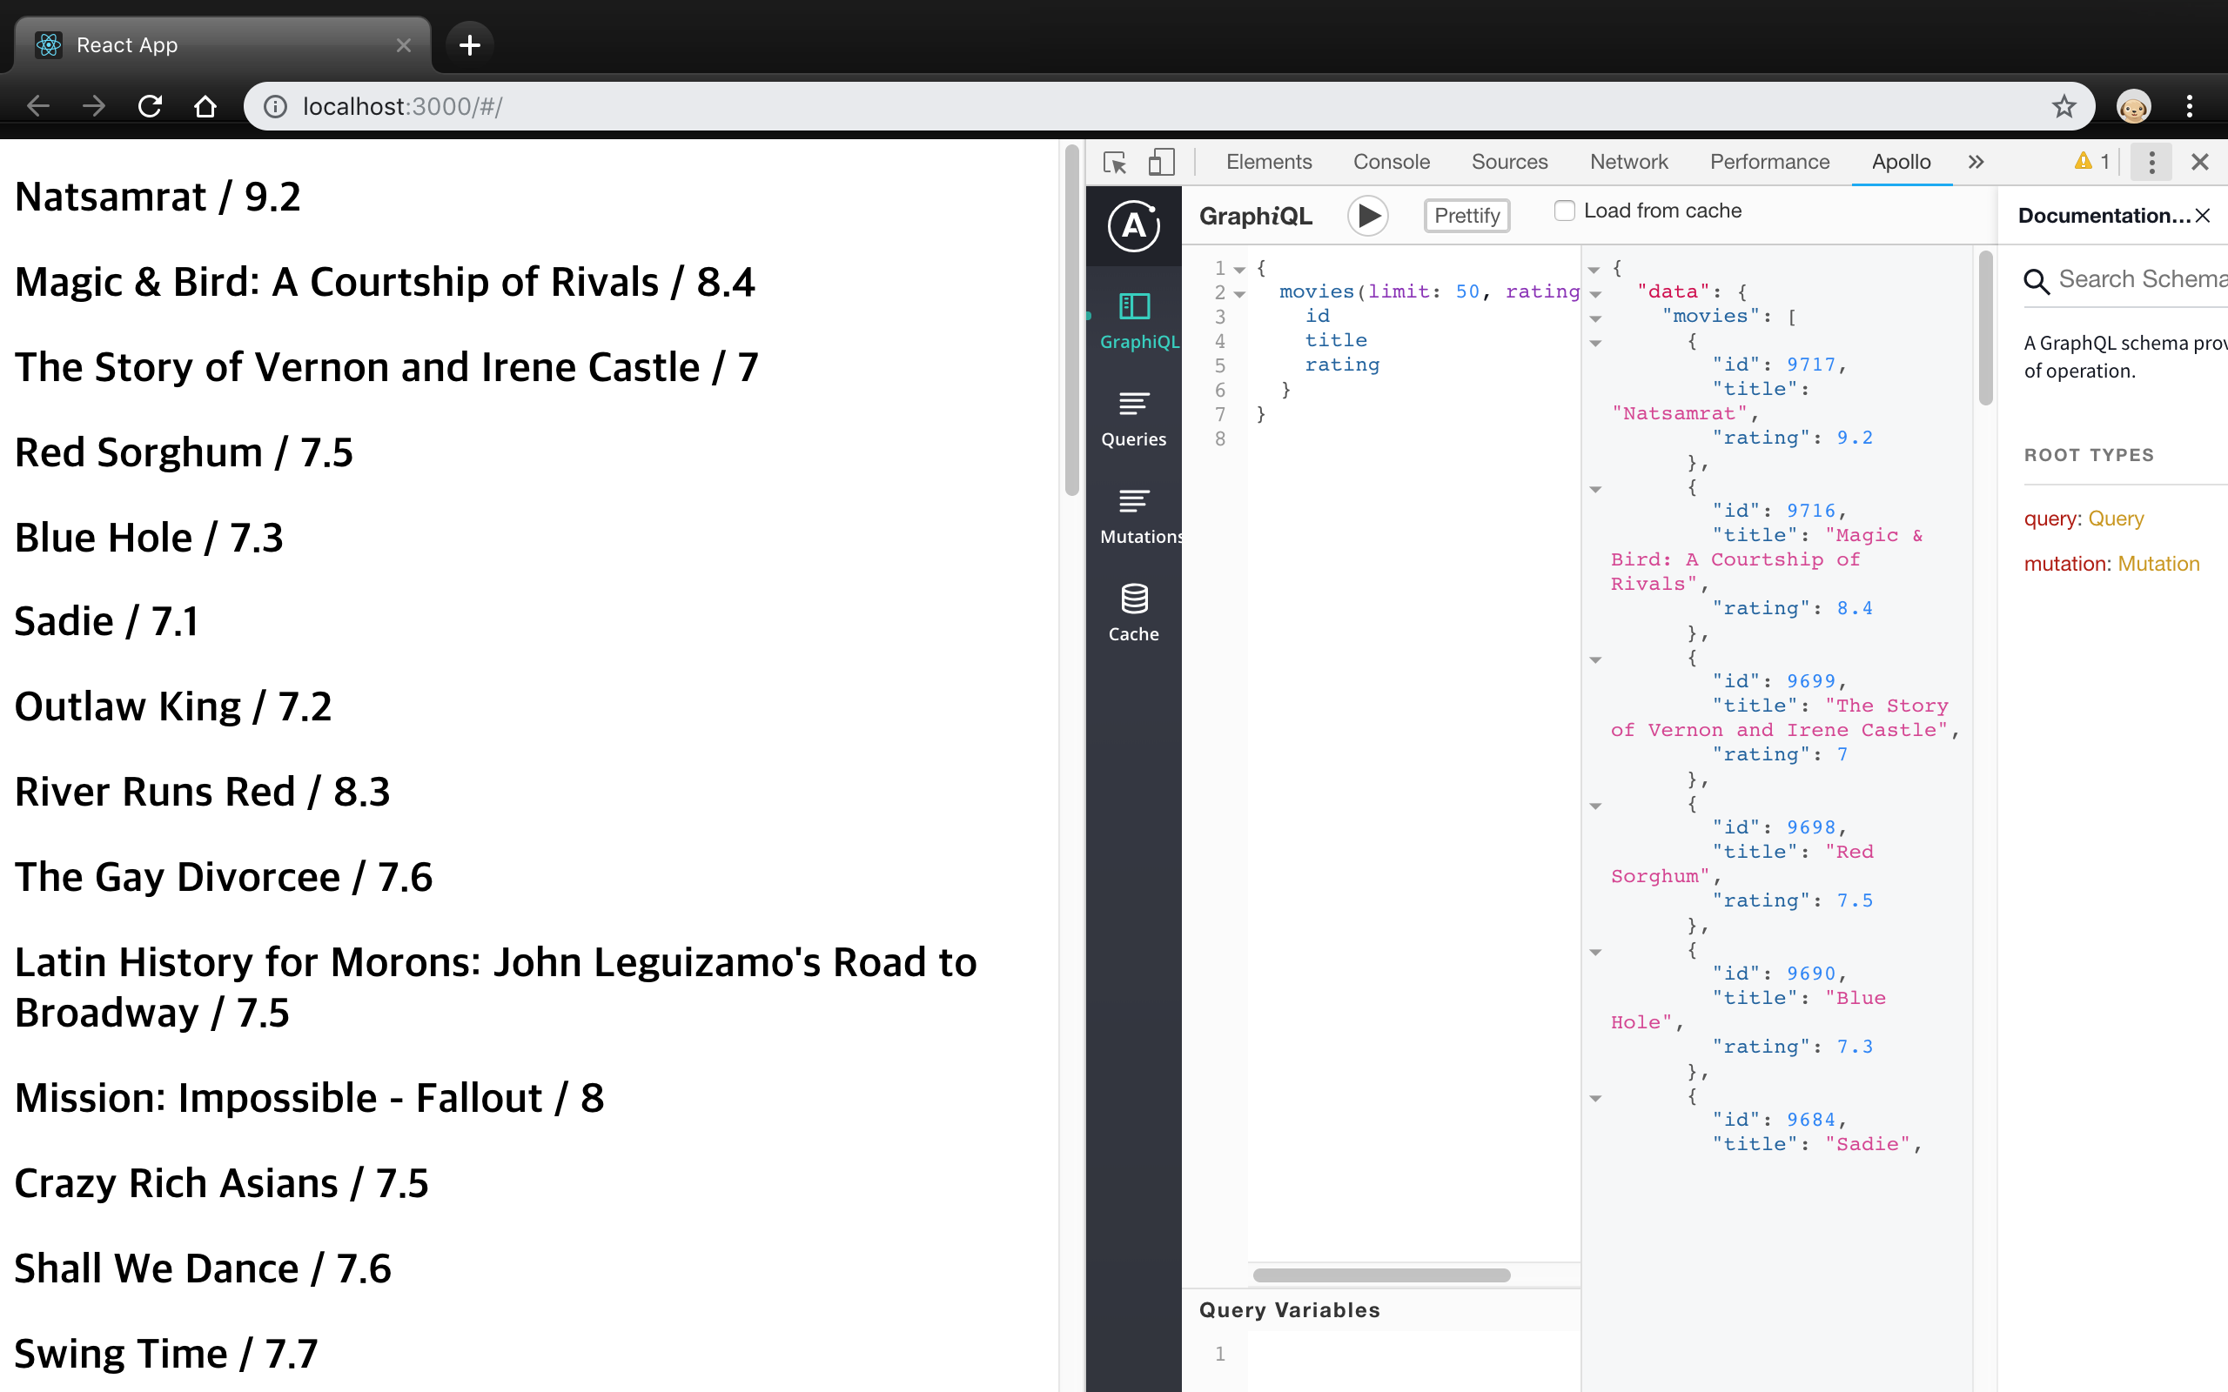Image resolution: width=2228 pixels, height=1392 pixels.
Task: Switch to the Console DevTools tab
Action: click(1390, 162)
